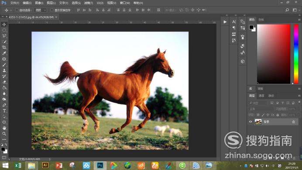Toggle lock position in the Layers panel
This screenshot has height=170, width=302.
click(268, 115)
